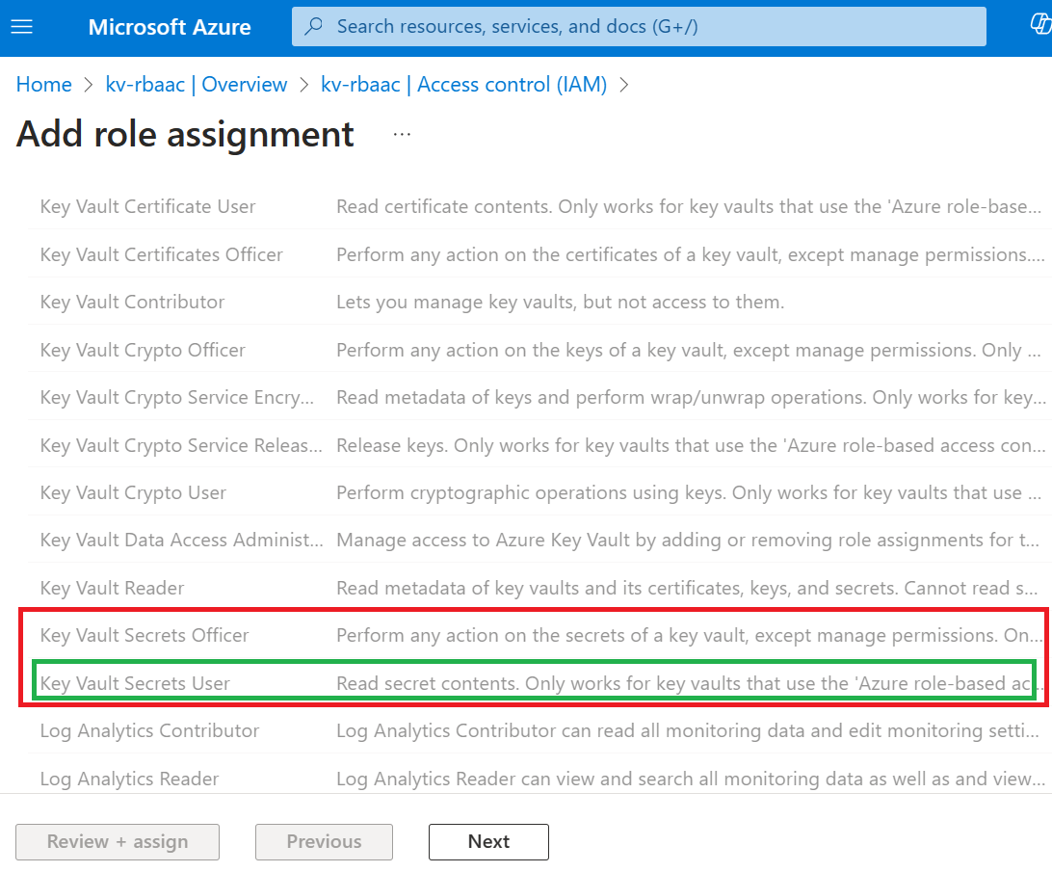Viewport: 1052px width, 872px height.
Task: Click the search magnifier icon
Action: click(313, 26)
